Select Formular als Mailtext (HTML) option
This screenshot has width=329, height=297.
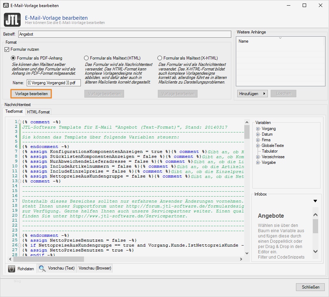click(86, 58)
